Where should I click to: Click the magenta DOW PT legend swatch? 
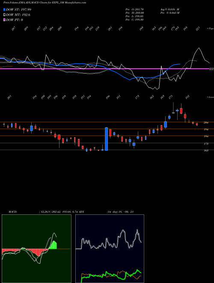[5, 20]
